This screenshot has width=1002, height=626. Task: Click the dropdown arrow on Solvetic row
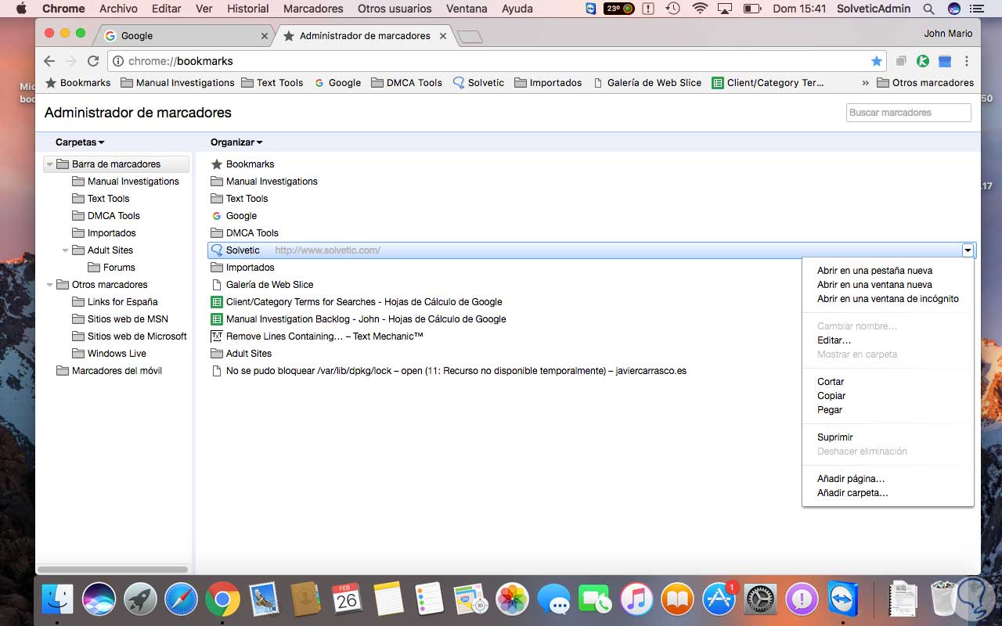pyautogui.click(x=968, y=250)
